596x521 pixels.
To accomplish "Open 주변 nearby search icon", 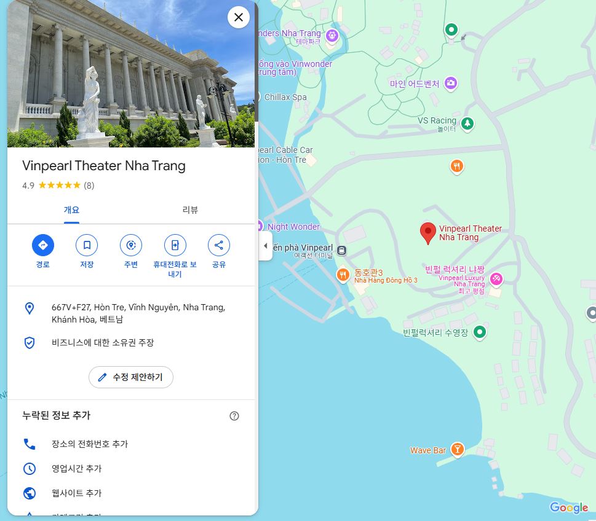I will tap(131, 245).
